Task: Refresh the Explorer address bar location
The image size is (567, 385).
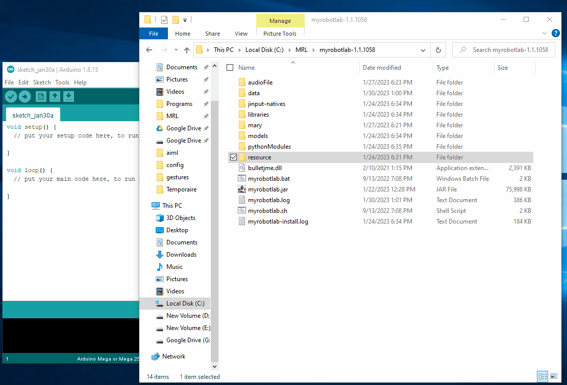Action: pos(438,50)
